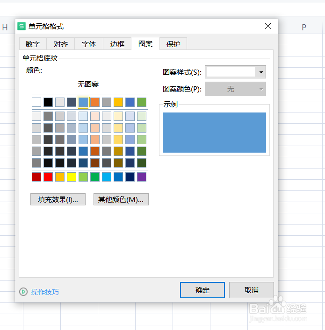Select column H header in spreadsheet

click(x=5, y=28)
